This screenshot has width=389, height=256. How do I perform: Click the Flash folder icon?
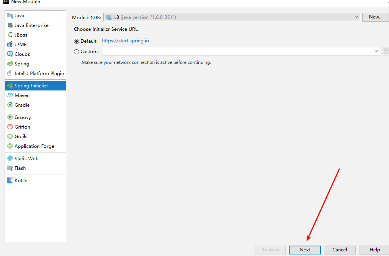tap(10, 168)
